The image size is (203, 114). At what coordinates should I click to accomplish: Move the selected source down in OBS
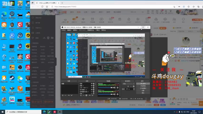pos(92,96)
